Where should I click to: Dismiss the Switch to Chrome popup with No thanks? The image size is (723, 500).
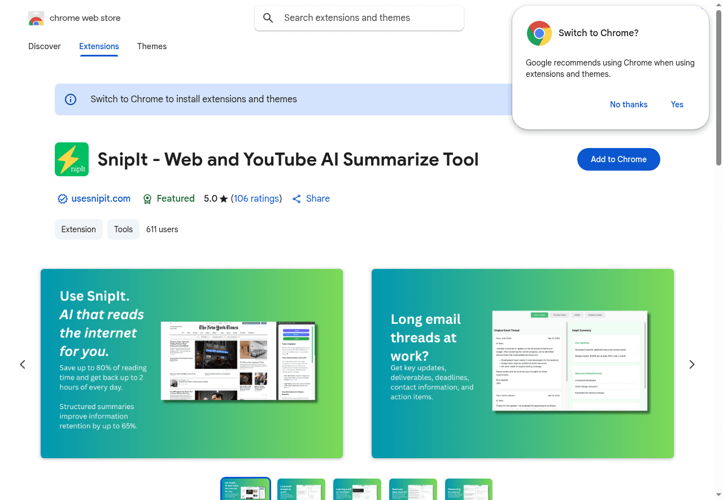tap(628, 105)
